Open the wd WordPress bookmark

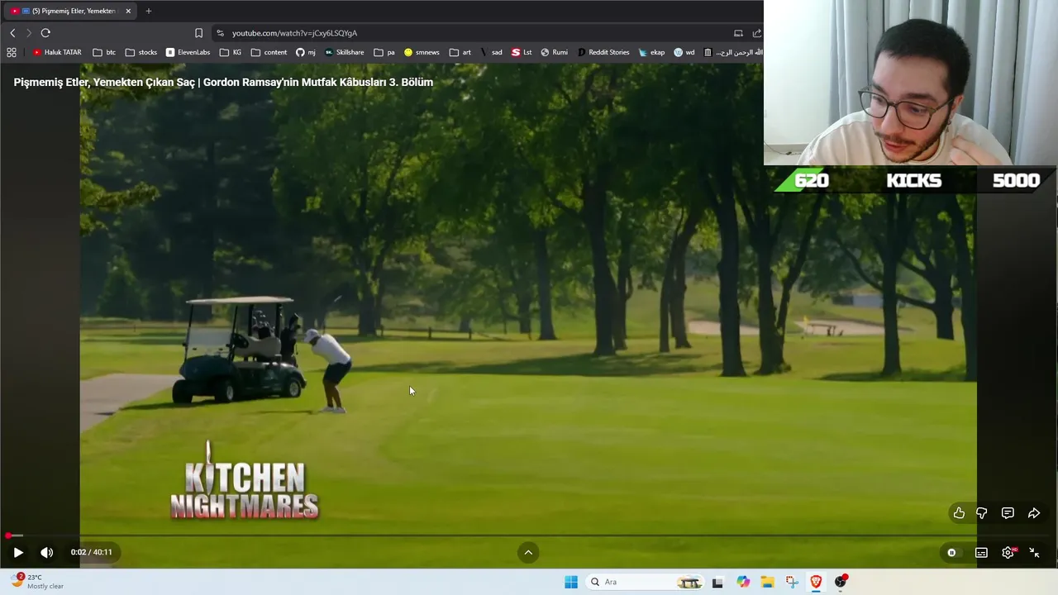(684, 52)
